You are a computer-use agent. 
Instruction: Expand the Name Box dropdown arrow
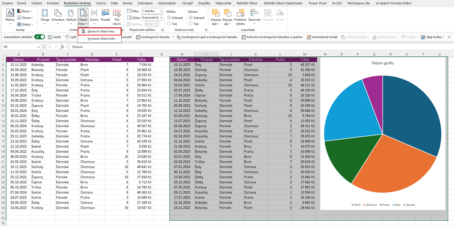pos(38,47)
